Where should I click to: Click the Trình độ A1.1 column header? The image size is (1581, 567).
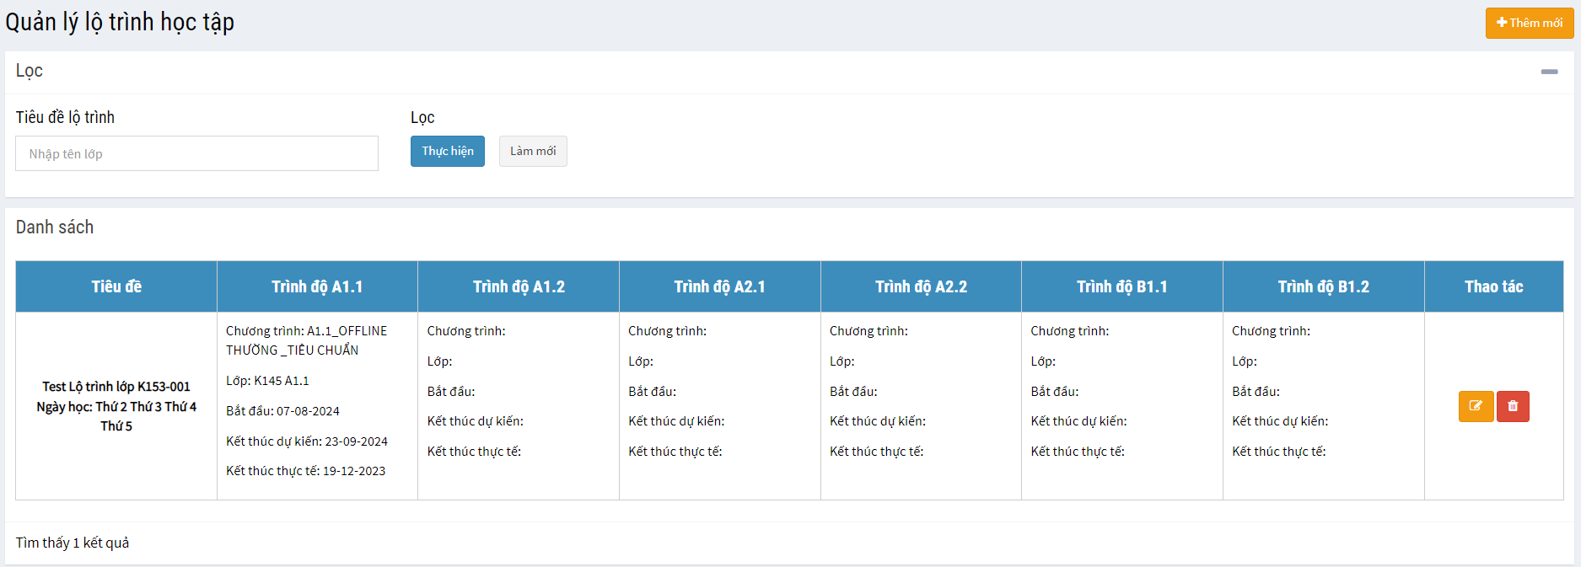pos(317,286)
